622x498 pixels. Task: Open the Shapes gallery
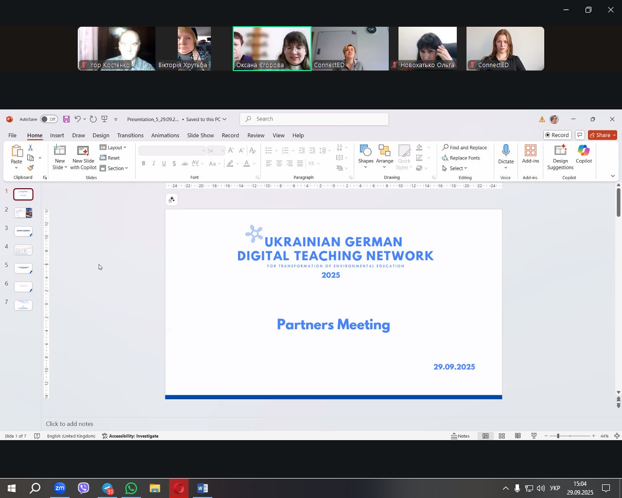point(365,155)
